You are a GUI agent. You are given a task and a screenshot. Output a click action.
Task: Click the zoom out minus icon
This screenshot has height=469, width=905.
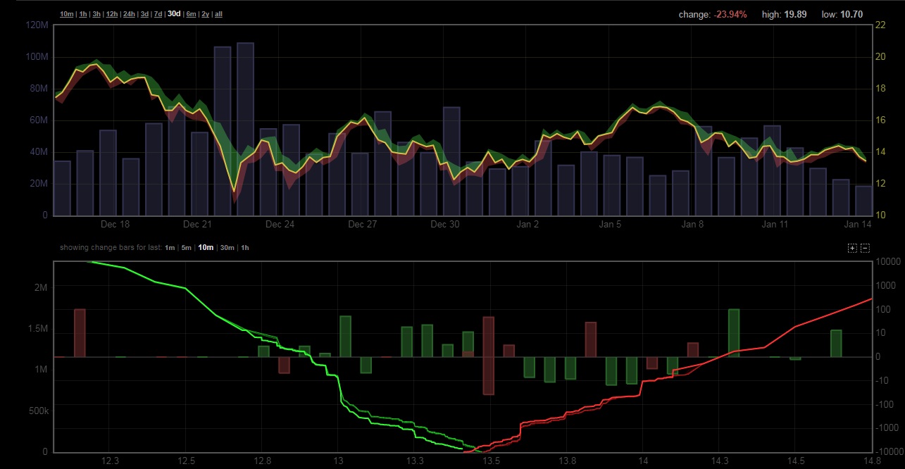click(x=866, y=248)
